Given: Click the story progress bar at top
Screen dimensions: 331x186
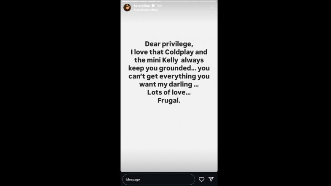Looking at the screenshot, I should [169, 1].
